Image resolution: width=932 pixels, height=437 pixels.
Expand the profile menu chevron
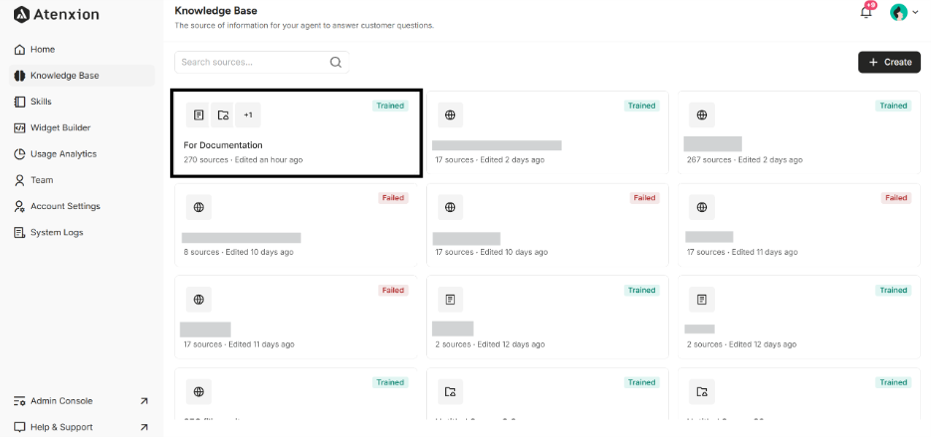[914, 12]
